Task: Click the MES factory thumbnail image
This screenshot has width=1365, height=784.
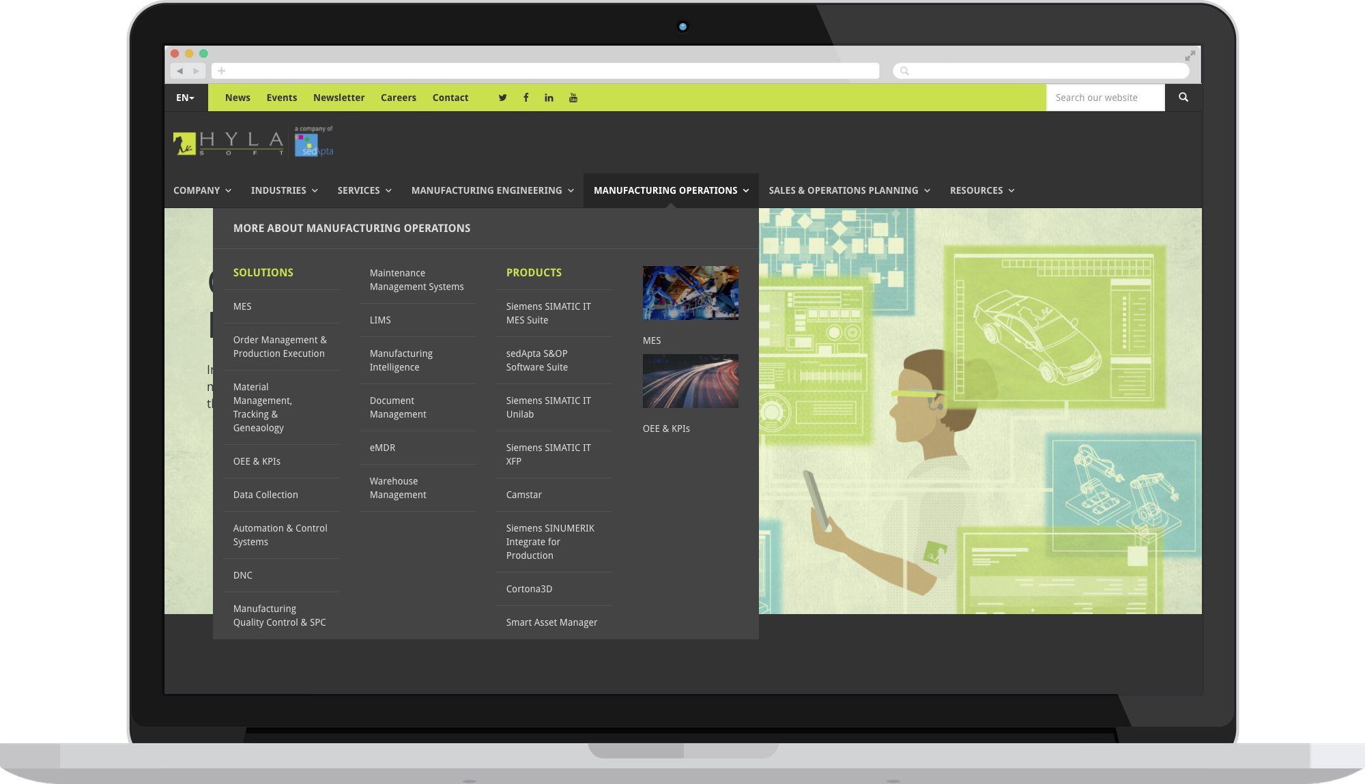Action: [x=690, y=293]
